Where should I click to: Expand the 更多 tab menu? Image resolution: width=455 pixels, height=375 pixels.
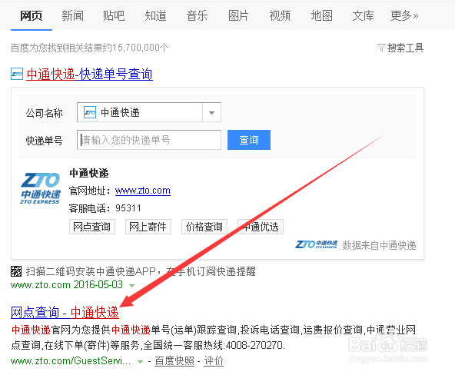click(x=404, y=15)
